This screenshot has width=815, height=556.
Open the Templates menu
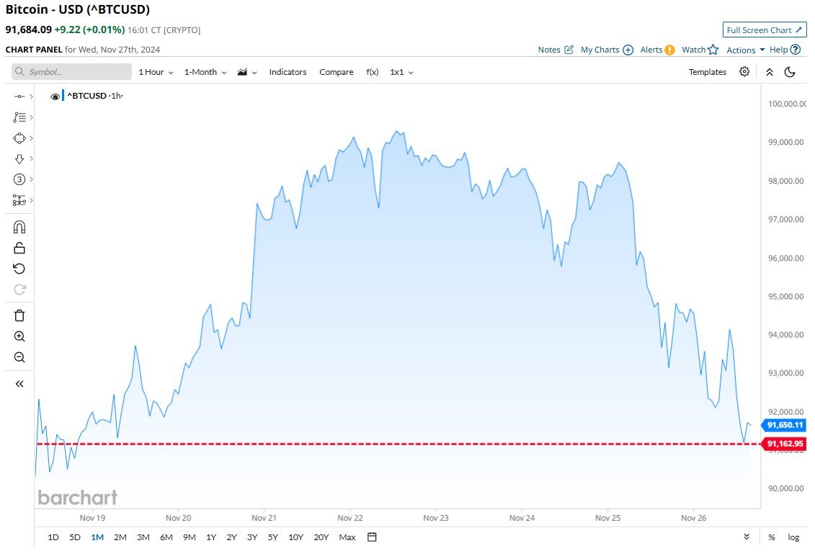tap(708, 72)
